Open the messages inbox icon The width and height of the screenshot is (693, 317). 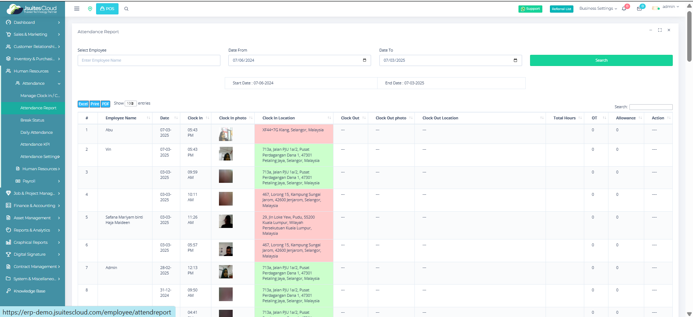(639, 9)
